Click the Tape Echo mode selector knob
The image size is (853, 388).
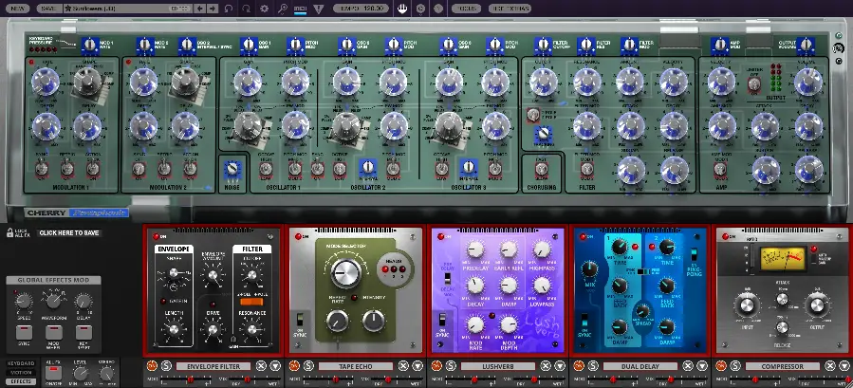(345, 273)
